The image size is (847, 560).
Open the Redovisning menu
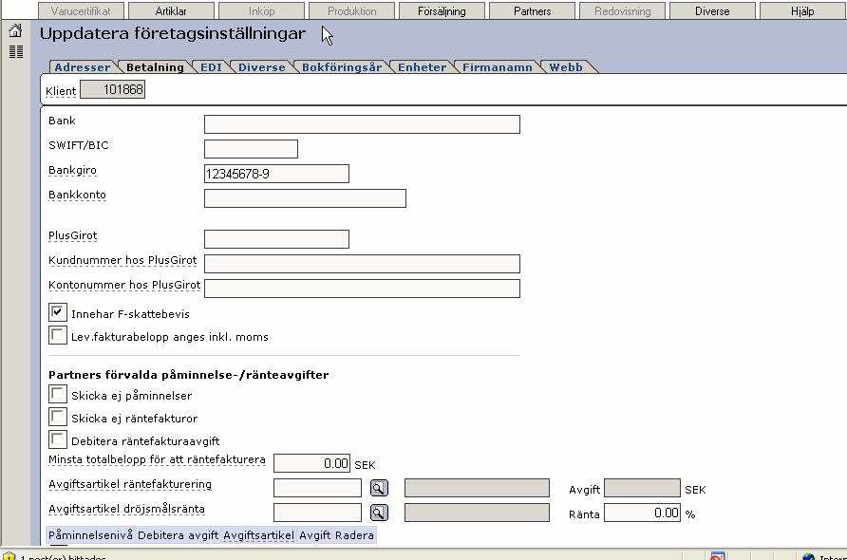622,10
